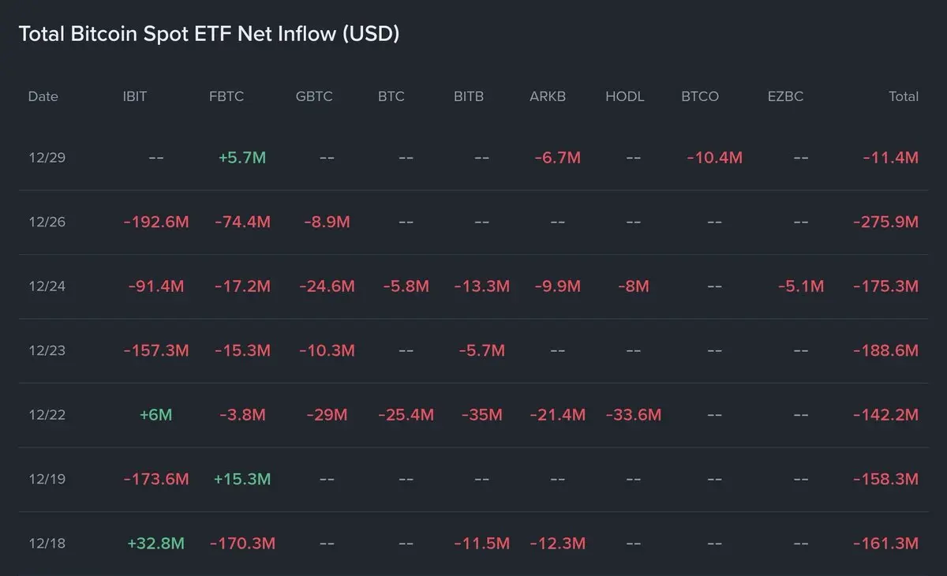This screenshot has height=576, width=947.
Task: Select the HODL column header
Action: (625, 96)
